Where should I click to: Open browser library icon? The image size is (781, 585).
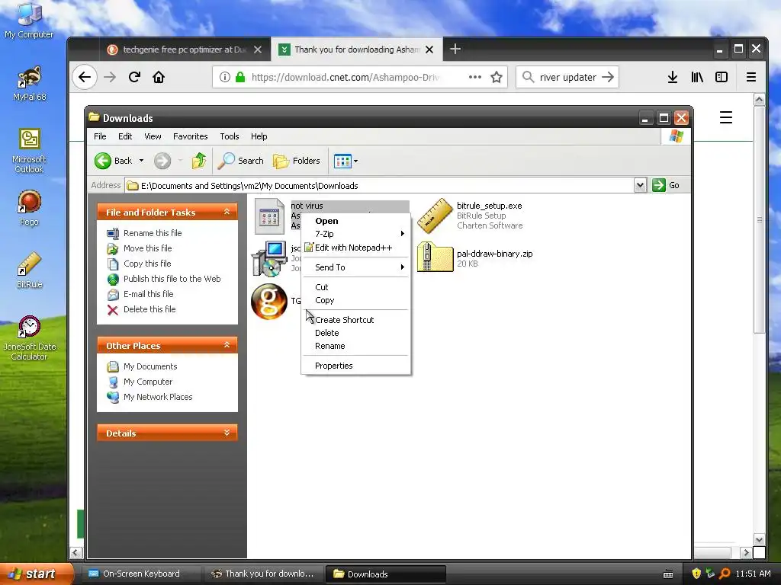coord(697,77)
